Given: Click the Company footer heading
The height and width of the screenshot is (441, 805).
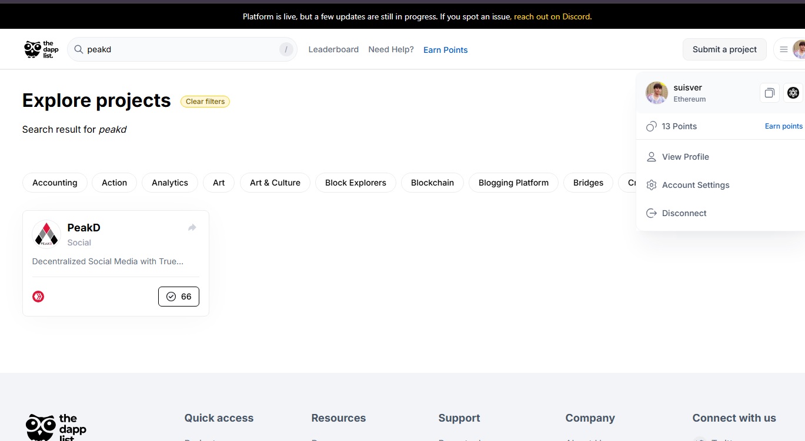Looking at the screenshot, I should (590, 418).
